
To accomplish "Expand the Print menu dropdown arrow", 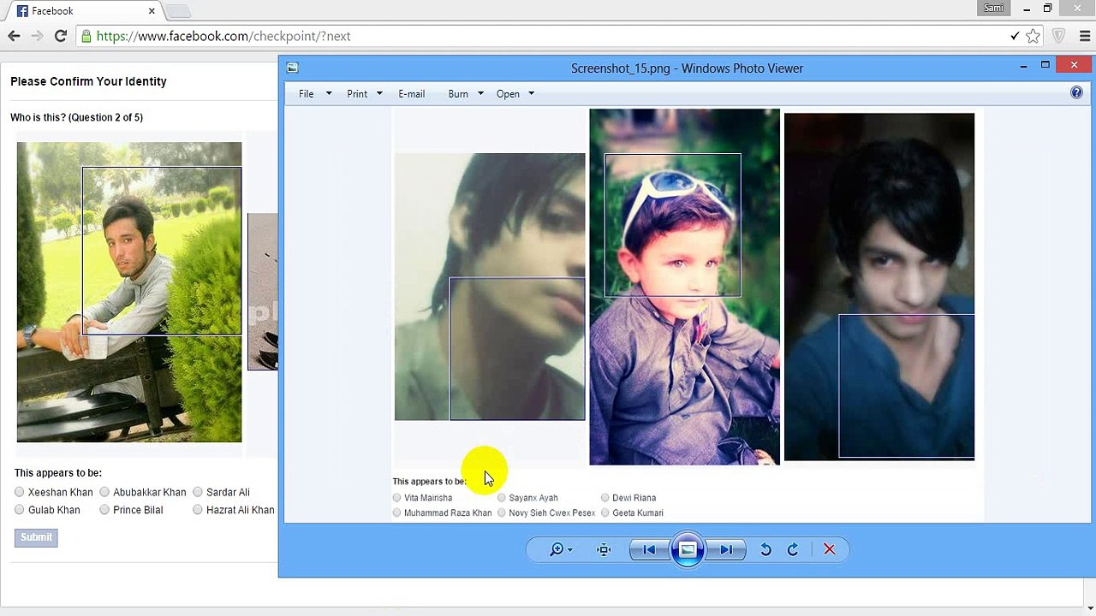I will click(x=379, y=94).
